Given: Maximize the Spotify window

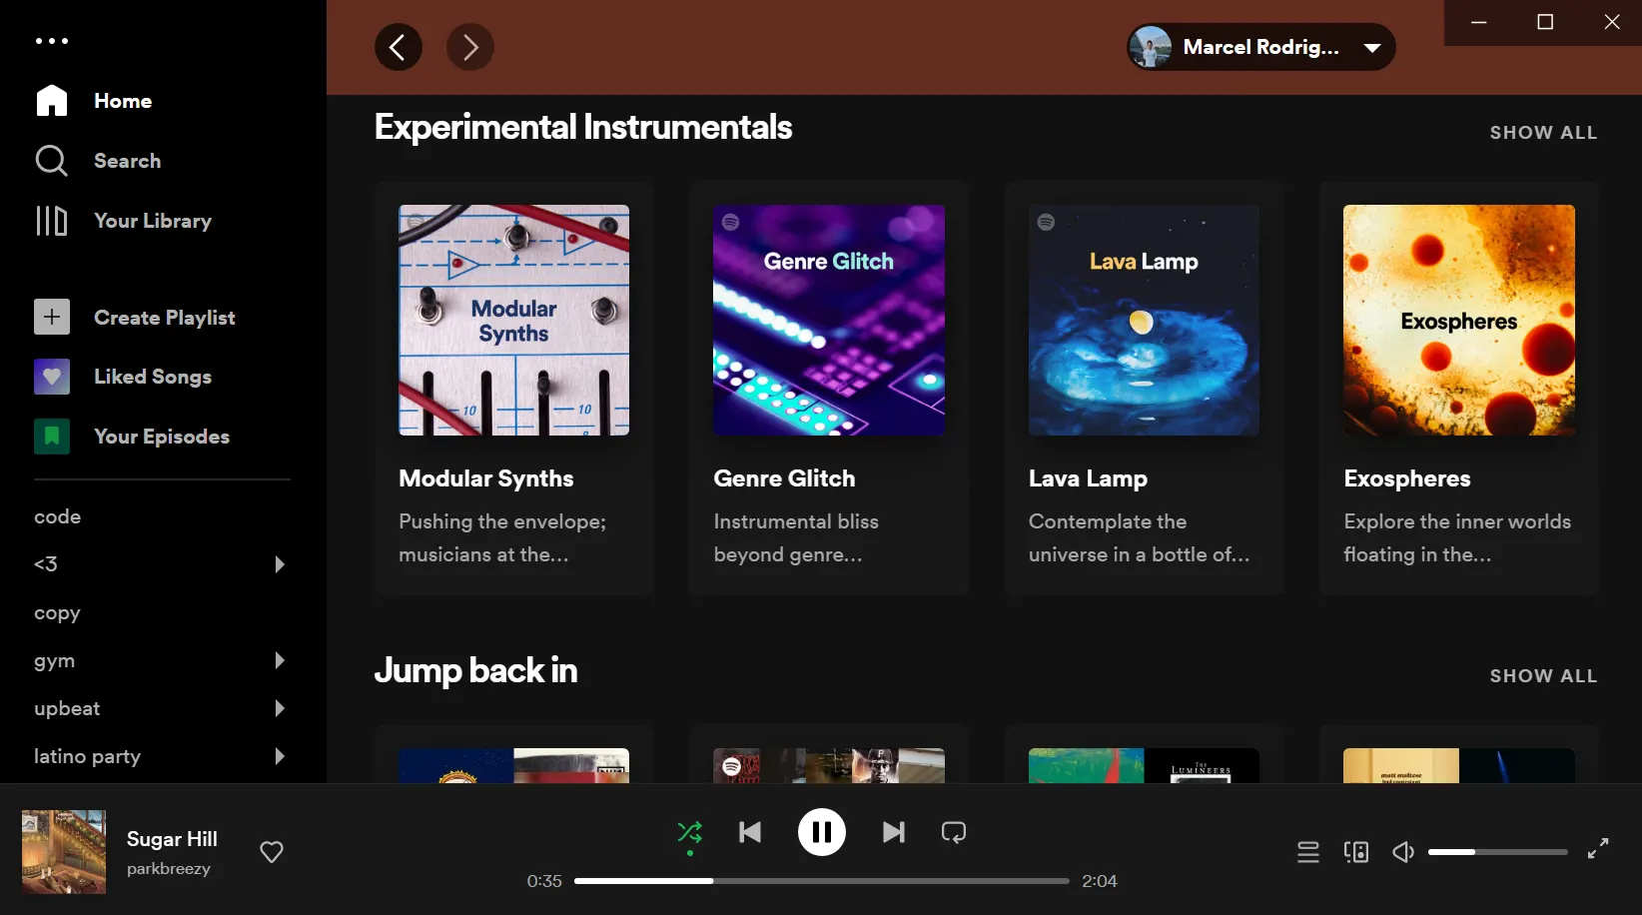Looking at the screenshot, I should 1545,22.
